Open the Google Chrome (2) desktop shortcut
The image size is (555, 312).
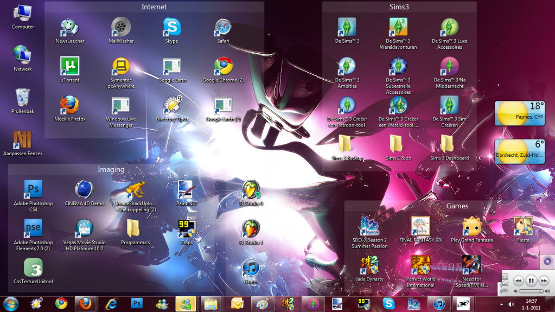coord(223,70)
